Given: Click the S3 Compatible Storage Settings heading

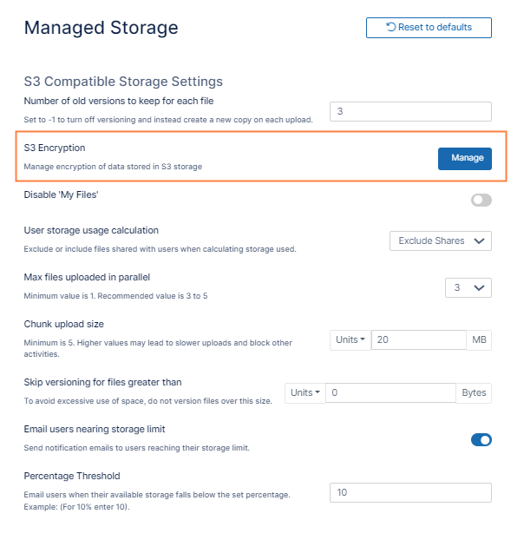Looking at the screenshot, I should click(x=123, y=82).
